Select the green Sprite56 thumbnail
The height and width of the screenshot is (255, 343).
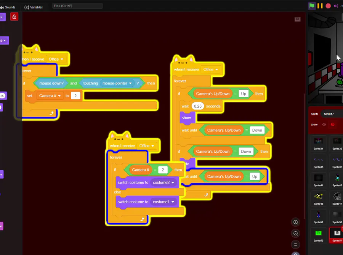coord(318,236)
